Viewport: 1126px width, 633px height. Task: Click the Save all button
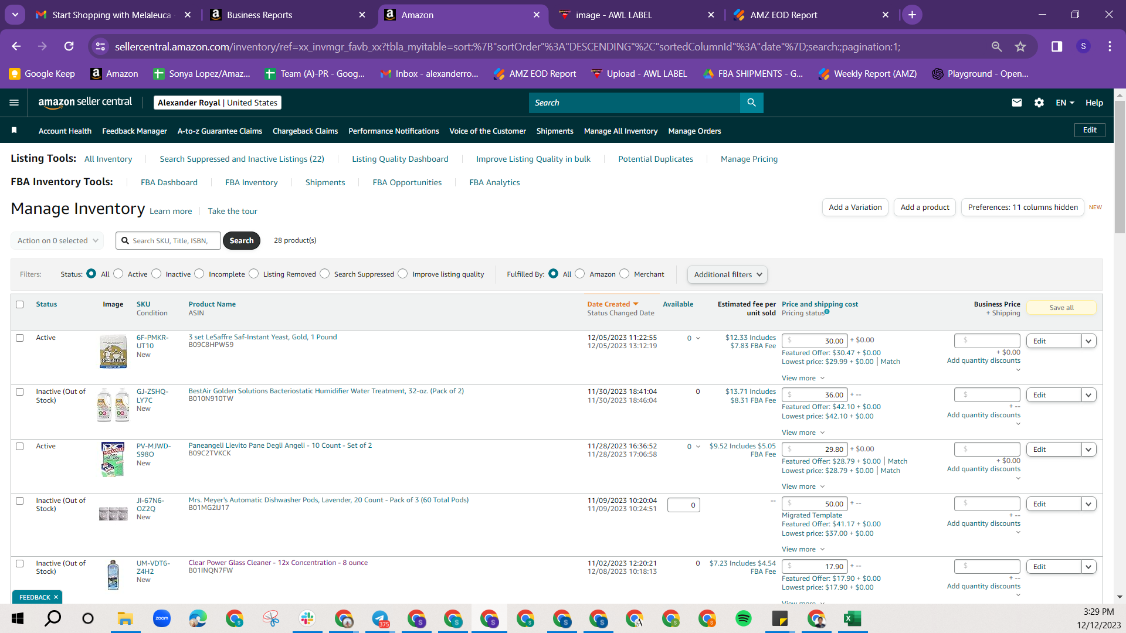point(1061,308)
